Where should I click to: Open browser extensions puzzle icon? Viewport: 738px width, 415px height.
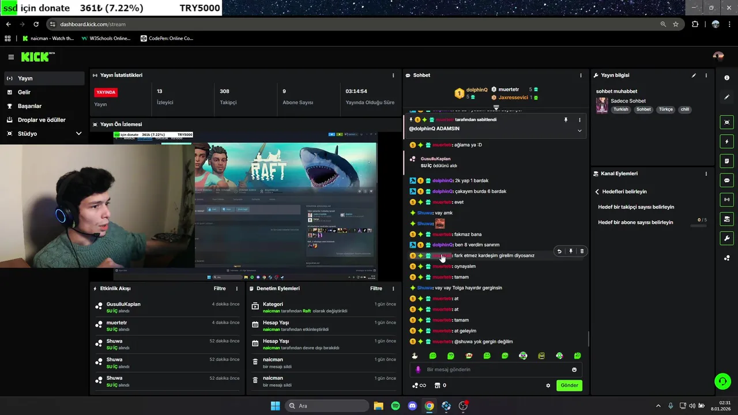[x=695, y=24]
